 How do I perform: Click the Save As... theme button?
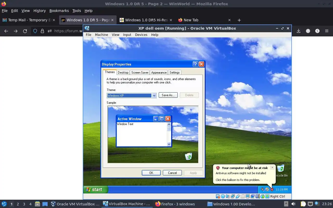click(x=168, y=95)
